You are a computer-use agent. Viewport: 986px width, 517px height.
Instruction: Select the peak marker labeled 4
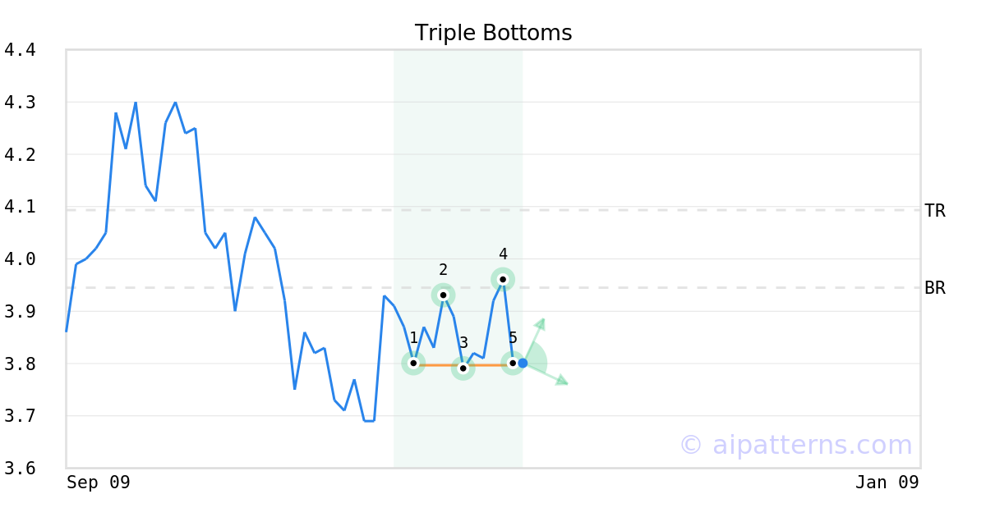[x=503, y=279]
